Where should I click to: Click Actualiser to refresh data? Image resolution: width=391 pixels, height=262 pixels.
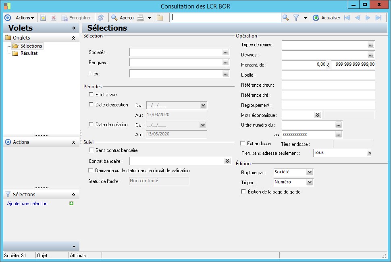327,18
